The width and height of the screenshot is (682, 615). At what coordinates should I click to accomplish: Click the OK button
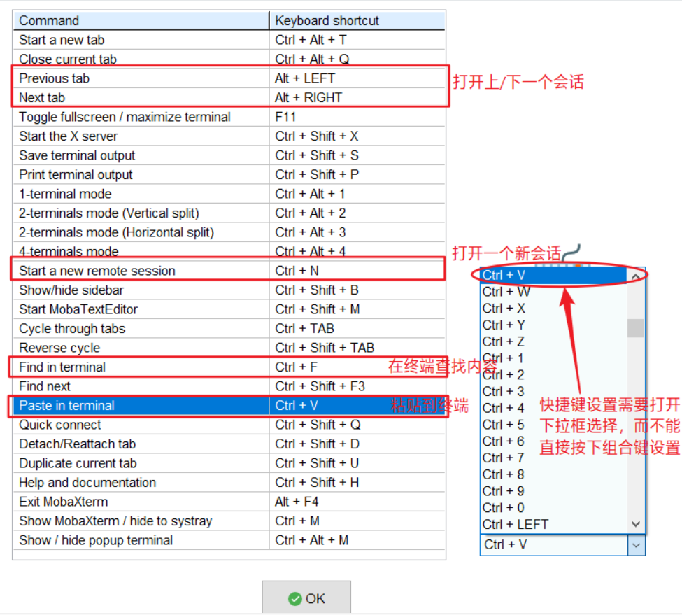pos(306,598)
